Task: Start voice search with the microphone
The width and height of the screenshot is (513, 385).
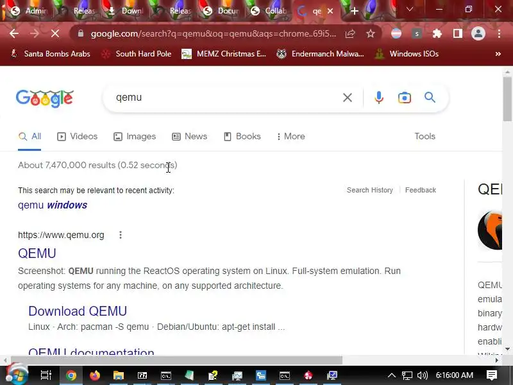Action: pyautogui.click(x=379, y=98)
